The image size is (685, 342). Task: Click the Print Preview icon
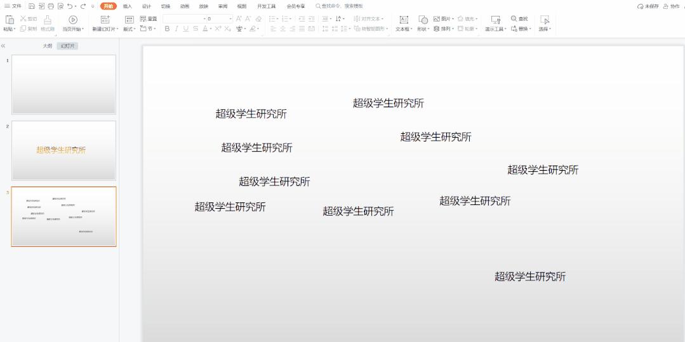(x=60, y=6)
